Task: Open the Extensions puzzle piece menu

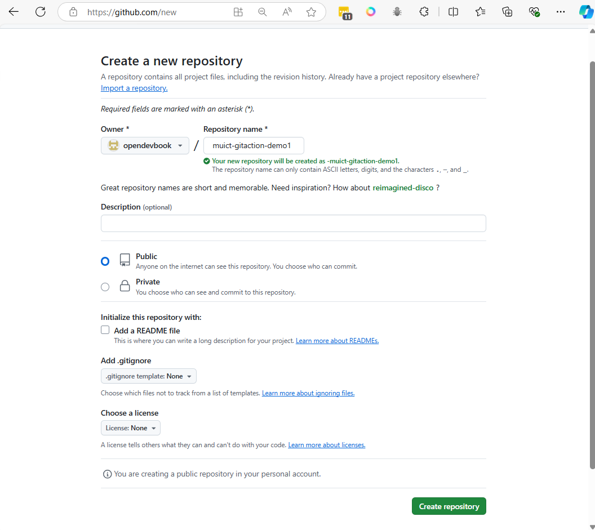Action: [x=424, y=12]
